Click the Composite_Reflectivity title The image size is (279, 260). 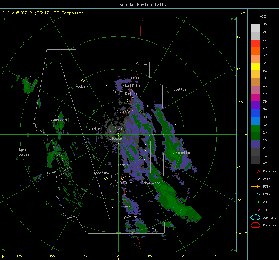tap(139, 5)
